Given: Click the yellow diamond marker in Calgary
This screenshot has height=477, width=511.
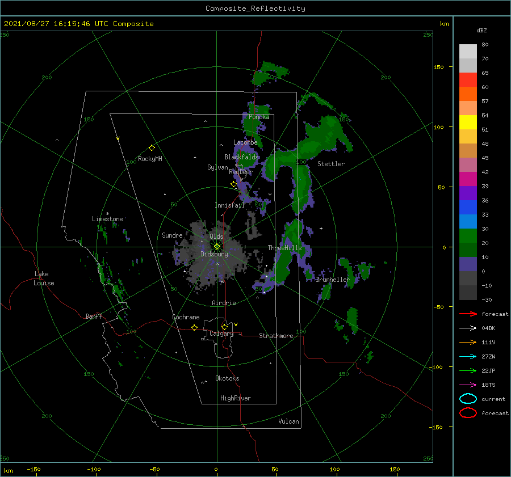Looking at the screenshot, I should click(x=224, y=327).
